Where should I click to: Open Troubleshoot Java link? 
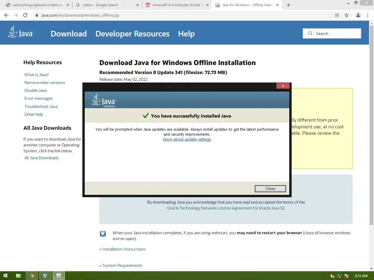point(41,106)
